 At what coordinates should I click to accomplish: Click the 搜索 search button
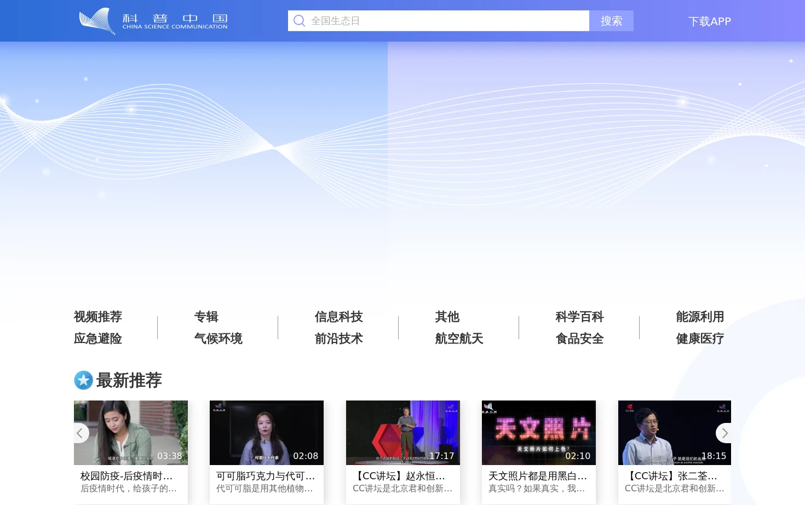point(611,21)
